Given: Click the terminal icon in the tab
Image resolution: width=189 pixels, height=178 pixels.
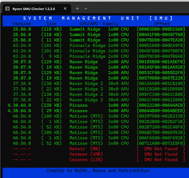Looking at the screenshot, I should 8,9.
